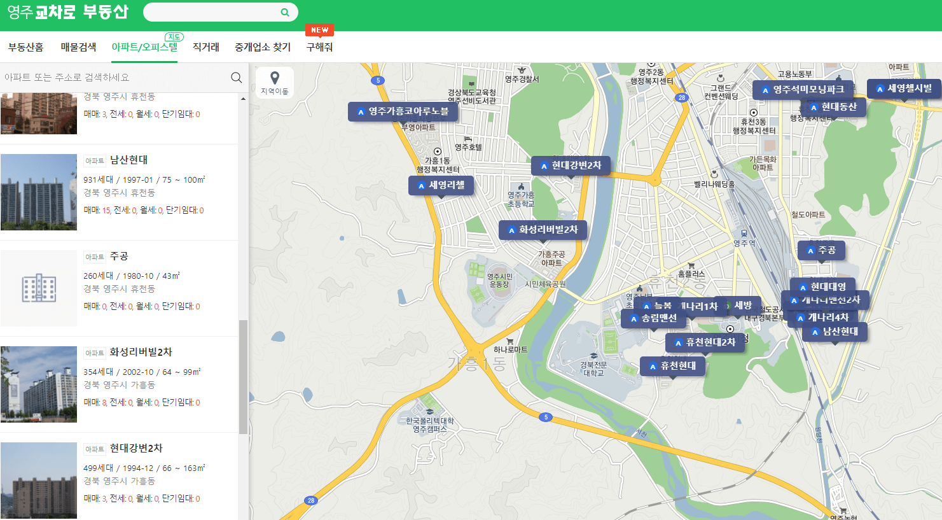This screenshot has width=942, height=520.
Task: Switch to the 아파트/오피스텔 tab
Action: [x=144, y=47]
